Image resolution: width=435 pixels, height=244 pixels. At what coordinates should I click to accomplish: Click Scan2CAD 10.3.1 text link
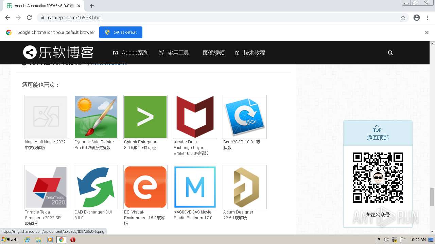coord(242,145)
